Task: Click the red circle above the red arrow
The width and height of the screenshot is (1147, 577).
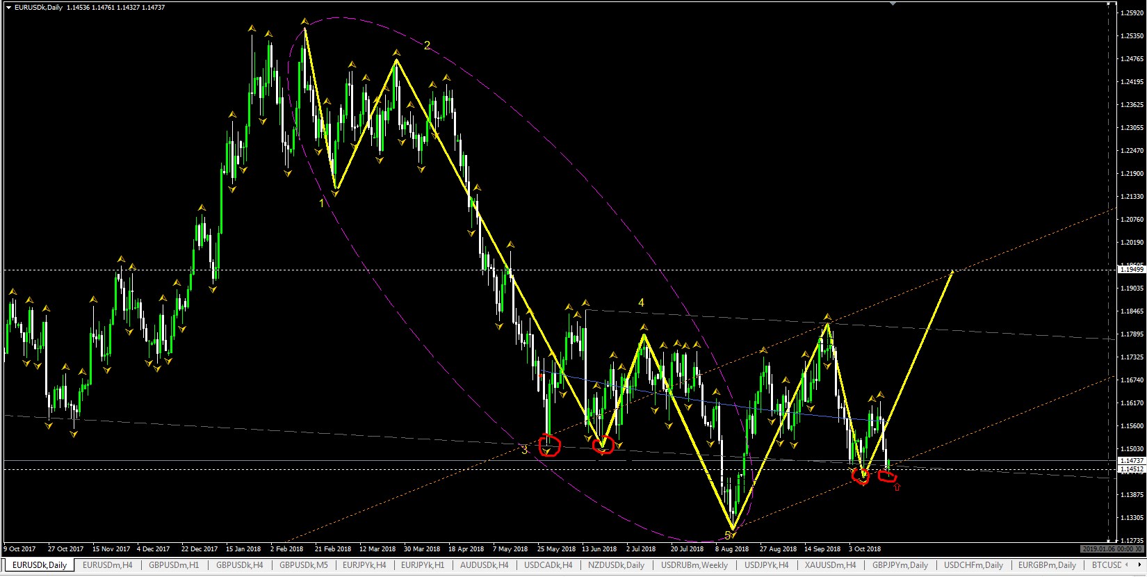Action: [887, 476]
